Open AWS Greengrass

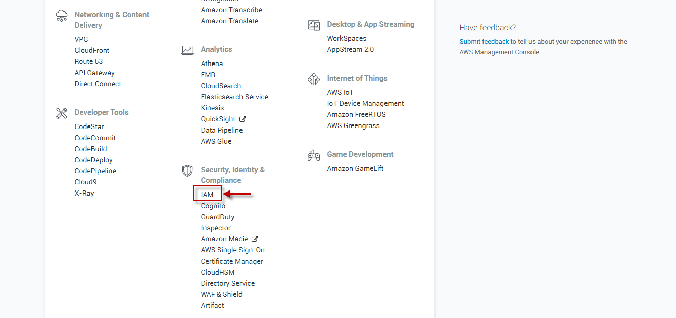pyautogui.click(x=354, y=125)
